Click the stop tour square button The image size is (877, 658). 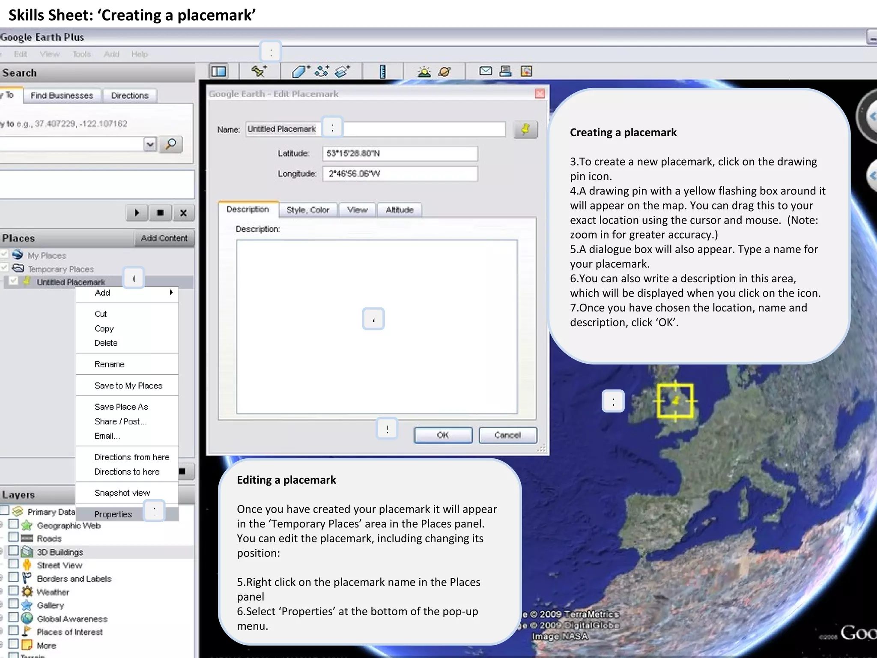[160, 212]
